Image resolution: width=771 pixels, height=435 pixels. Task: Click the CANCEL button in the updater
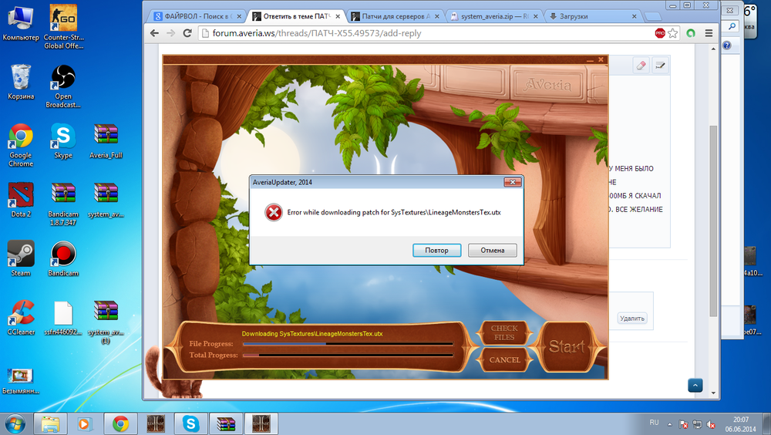[x=504, y=359]
